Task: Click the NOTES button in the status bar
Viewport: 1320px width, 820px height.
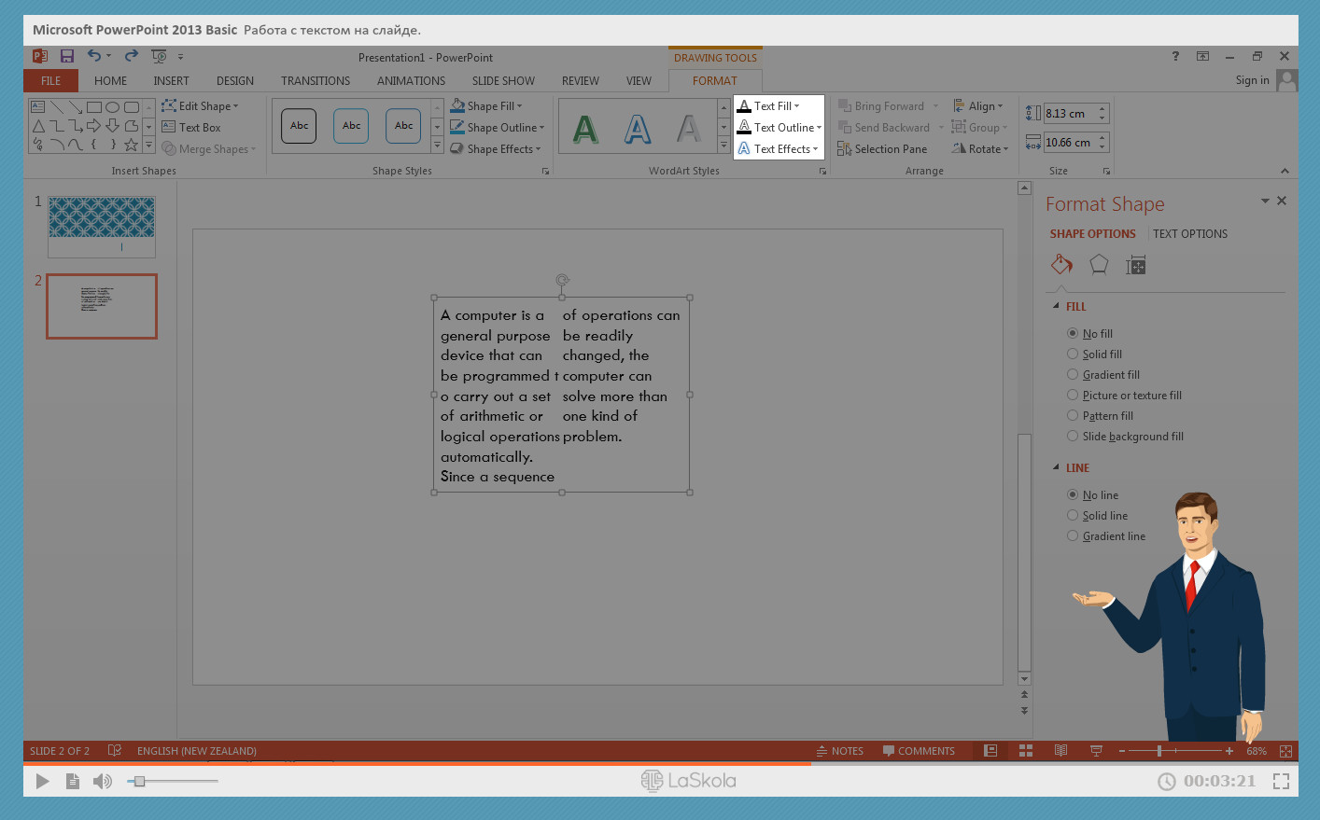Action: 839,751
